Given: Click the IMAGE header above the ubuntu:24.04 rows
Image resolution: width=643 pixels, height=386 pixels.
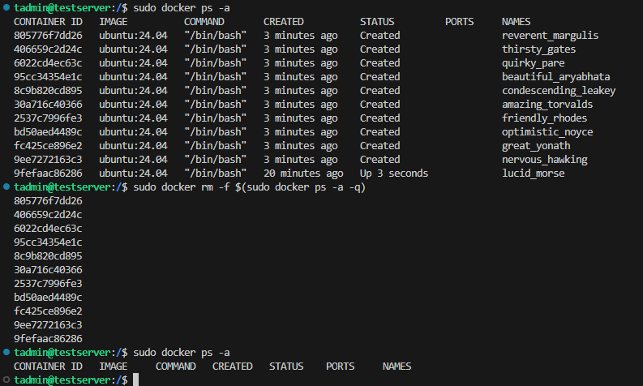Looking at the screenshot, I should (114, 22).
